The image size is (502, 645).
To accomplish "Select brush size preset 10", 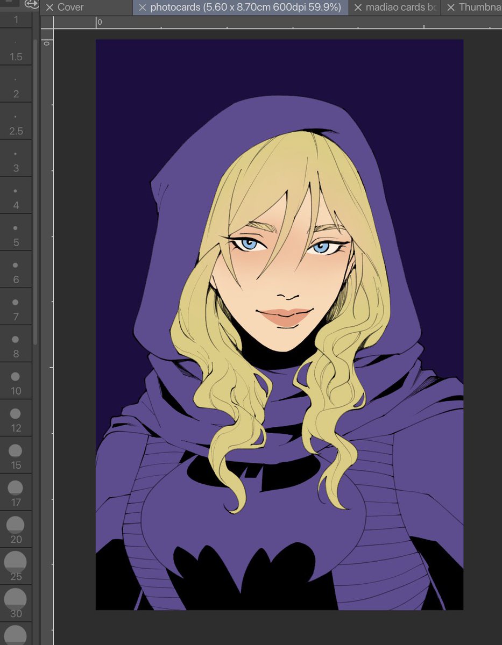I will coord(16,381).
